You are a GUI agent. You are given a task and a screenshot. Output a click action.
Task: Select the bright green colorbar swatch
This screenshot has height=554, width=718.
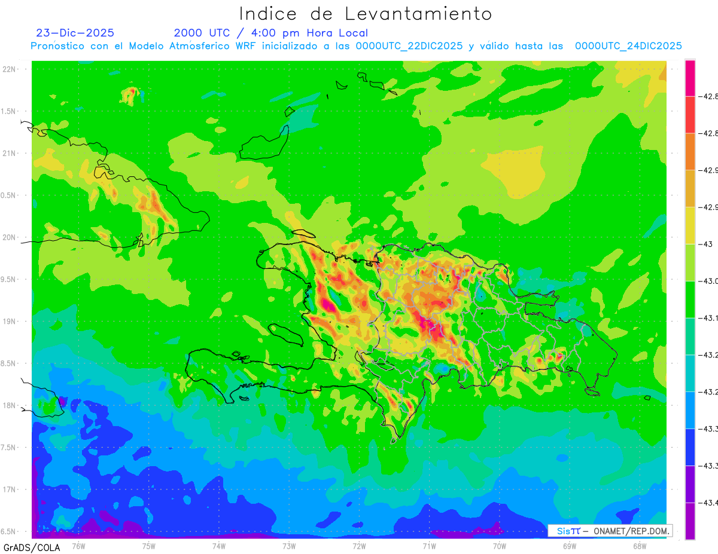coord(690,299)
